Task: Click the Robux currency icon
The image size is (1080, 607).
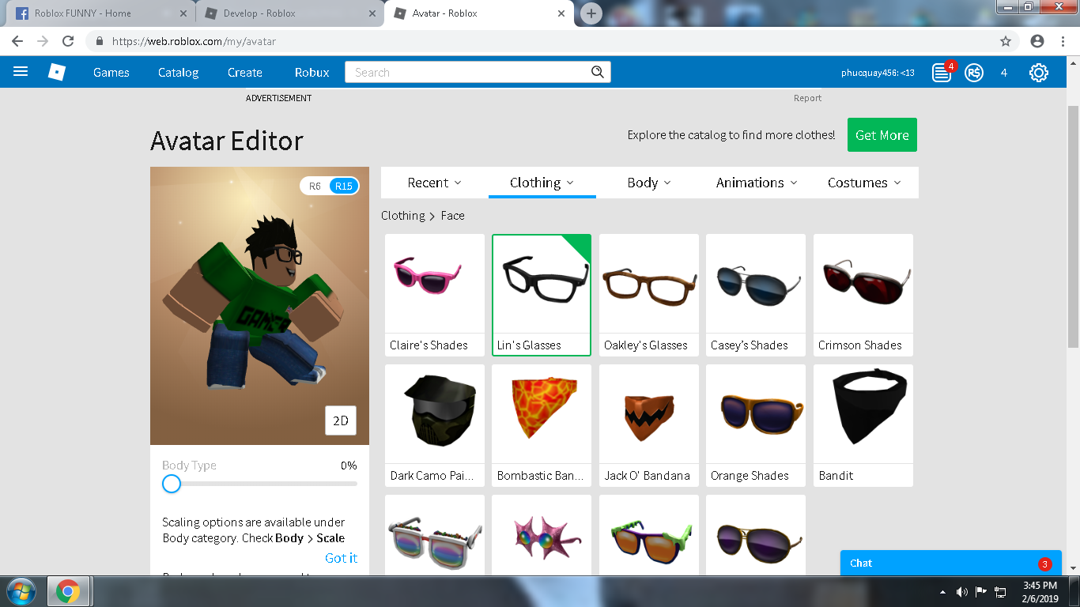Action: 974,73
